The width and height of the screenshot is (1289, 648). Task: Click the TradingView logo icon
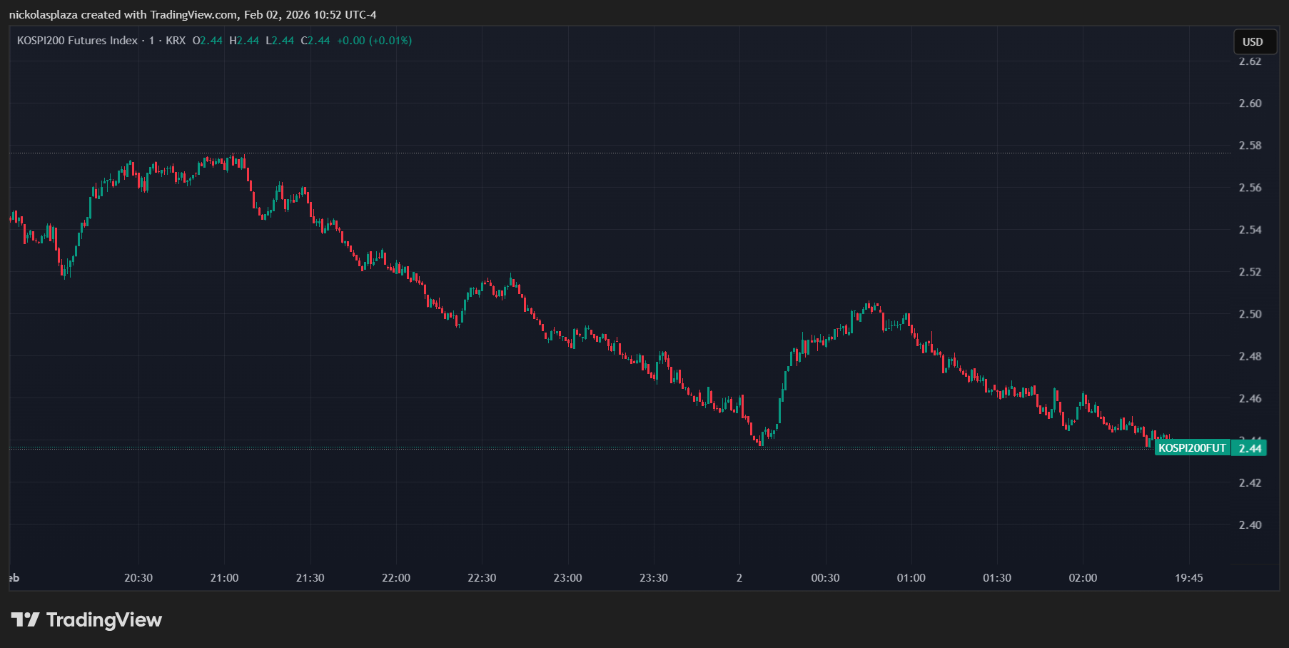click(25, 619)
